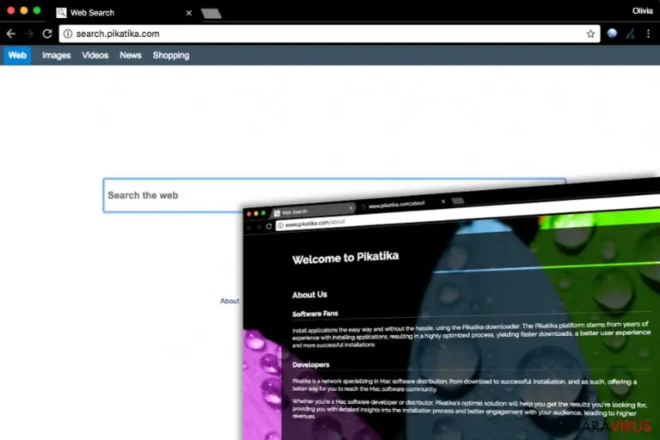
Task: View site information icon in address bar
Action: [x=68, y=34]
